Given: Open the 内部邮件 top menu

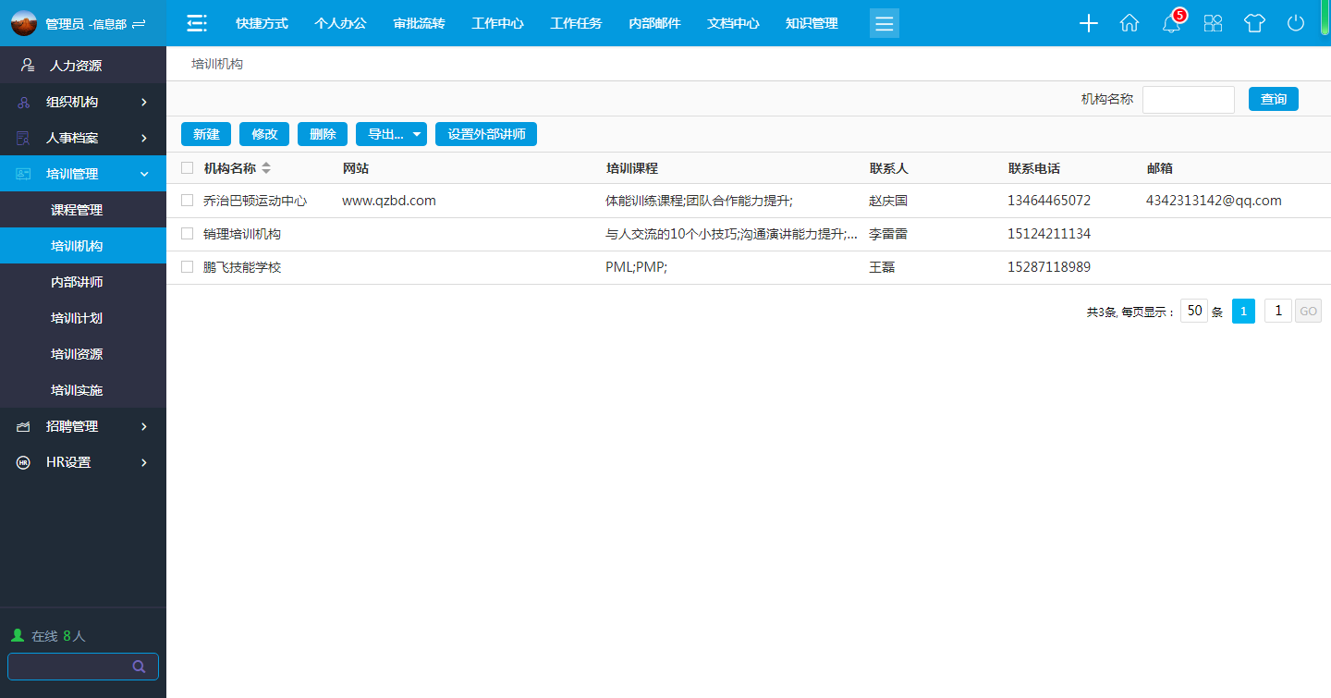Looking at the screenshot, I should coord(654,23).
